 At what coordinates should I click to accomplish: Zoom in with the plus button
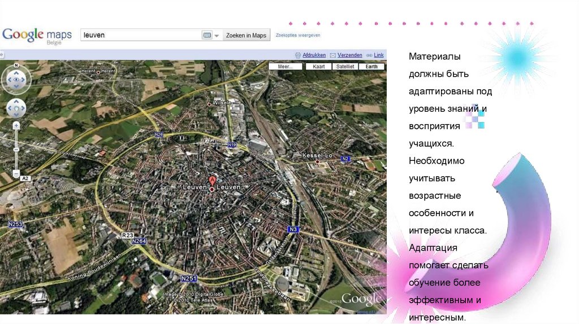click(16, 126)
